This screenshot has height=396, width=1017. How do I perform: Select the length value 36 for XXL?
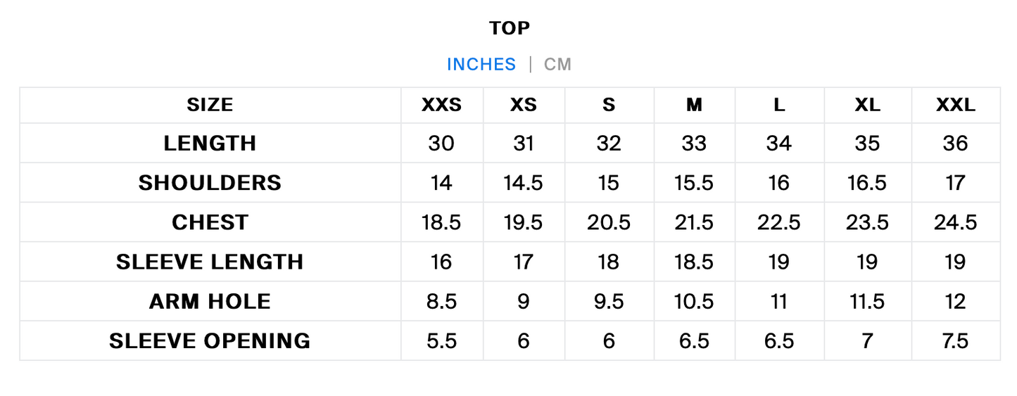pos(956,143)
